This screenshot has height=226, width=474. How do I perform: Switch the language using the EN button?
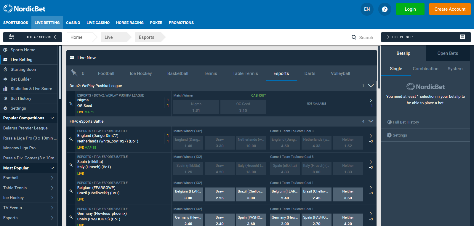(x=367, y=9)
